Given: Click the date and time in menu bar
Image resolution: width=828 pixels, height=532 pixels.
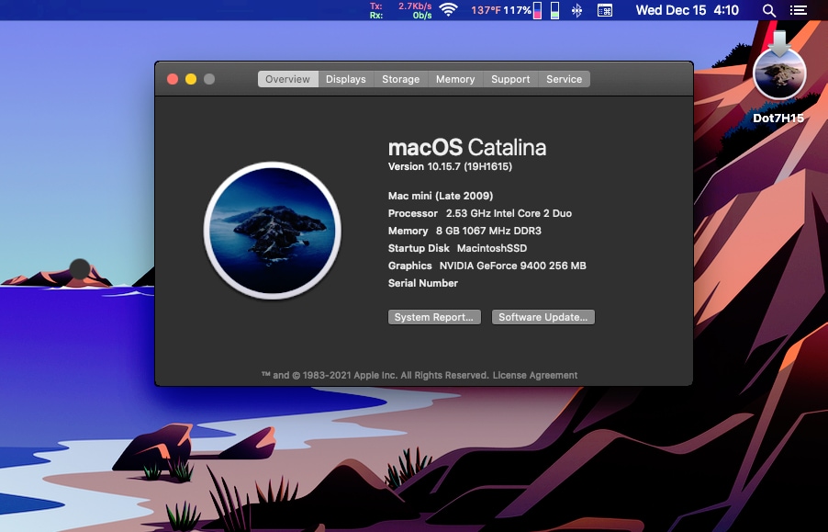Looking at the screenshot, I should (x=687, y=10).
